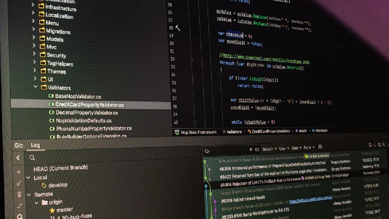Select the master remote branch

click(65, 210)
